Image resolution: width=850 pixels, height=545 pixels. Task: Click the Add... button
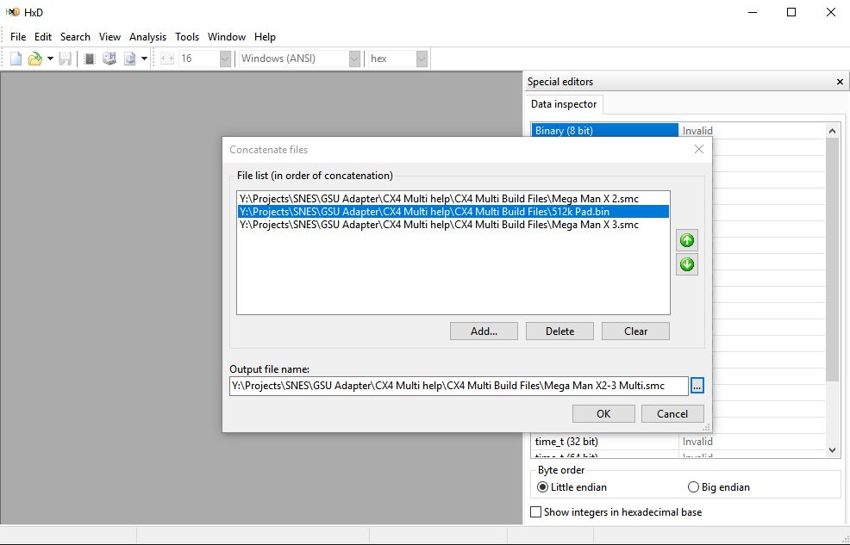[484, 331]
